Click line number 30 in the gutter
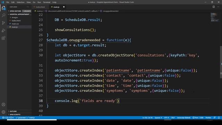The height and width of the screenshot is (125, 222). (41, 55)
